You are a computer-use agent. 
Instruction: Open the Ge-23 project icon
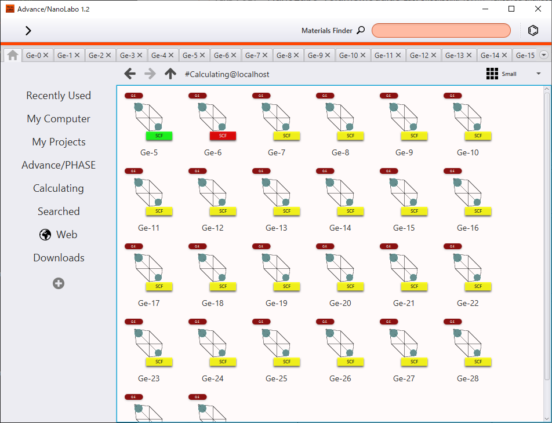[148, 343]
